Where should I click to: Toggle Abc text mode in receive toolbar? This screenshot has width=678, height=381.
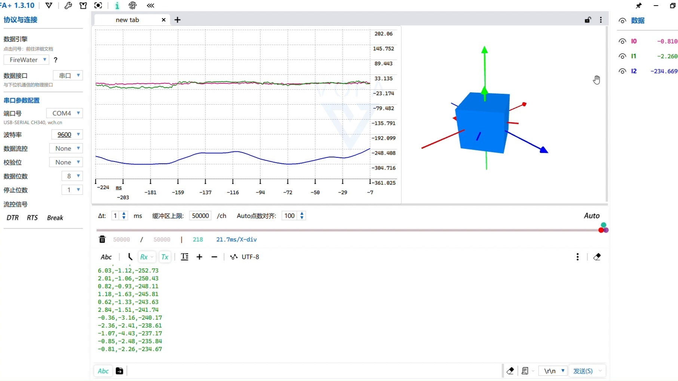[106, 257]
